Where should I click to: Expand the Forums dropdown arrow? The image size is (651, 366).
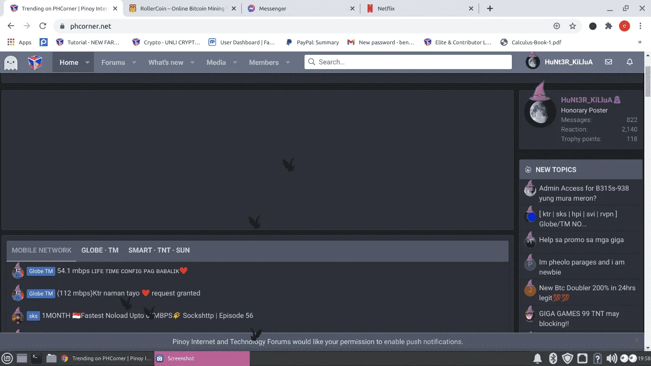[134, 62]
